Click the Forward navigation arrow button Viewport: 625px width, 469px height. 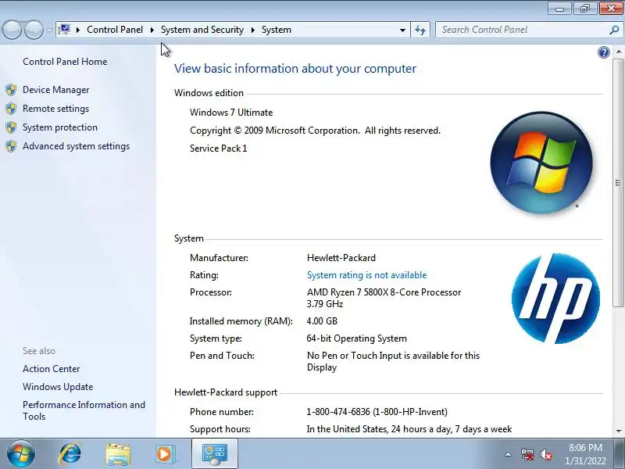[34, 30]
